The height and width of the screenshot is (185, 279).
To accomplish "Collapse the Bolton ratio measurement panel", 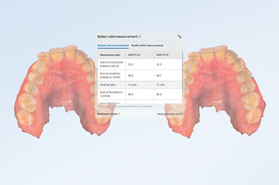I will coord(179,36).
